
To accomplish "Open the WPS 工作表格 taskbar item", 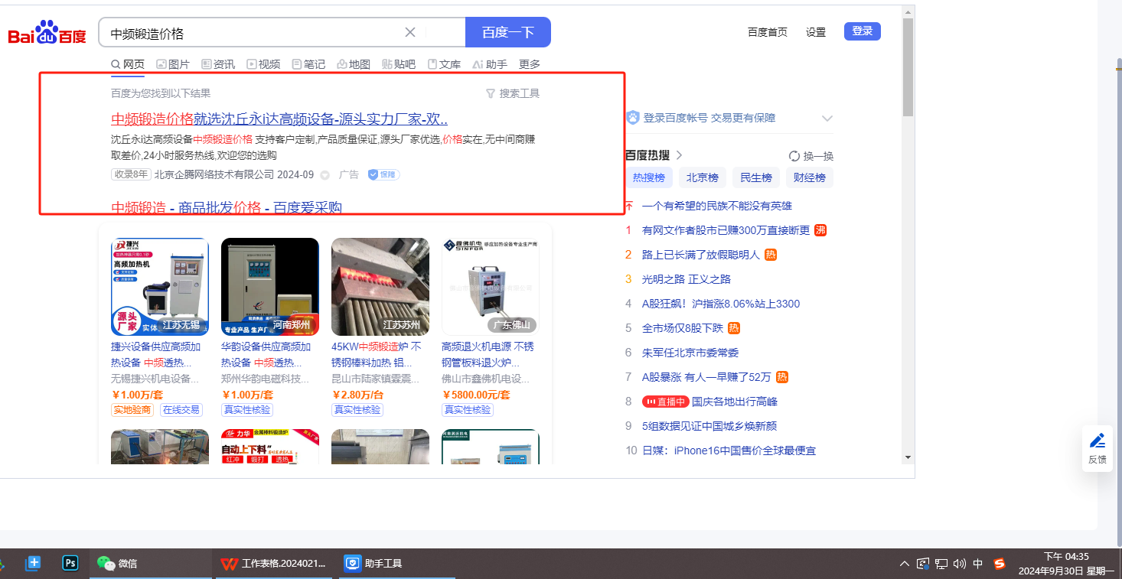I will (x=273, y=564).
